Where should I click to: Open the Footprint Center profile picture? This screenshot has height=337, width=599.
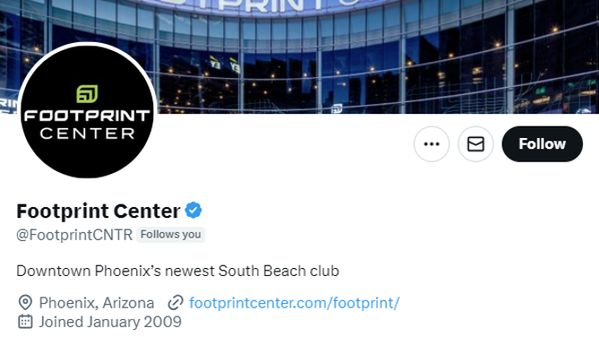coord(88,110)
